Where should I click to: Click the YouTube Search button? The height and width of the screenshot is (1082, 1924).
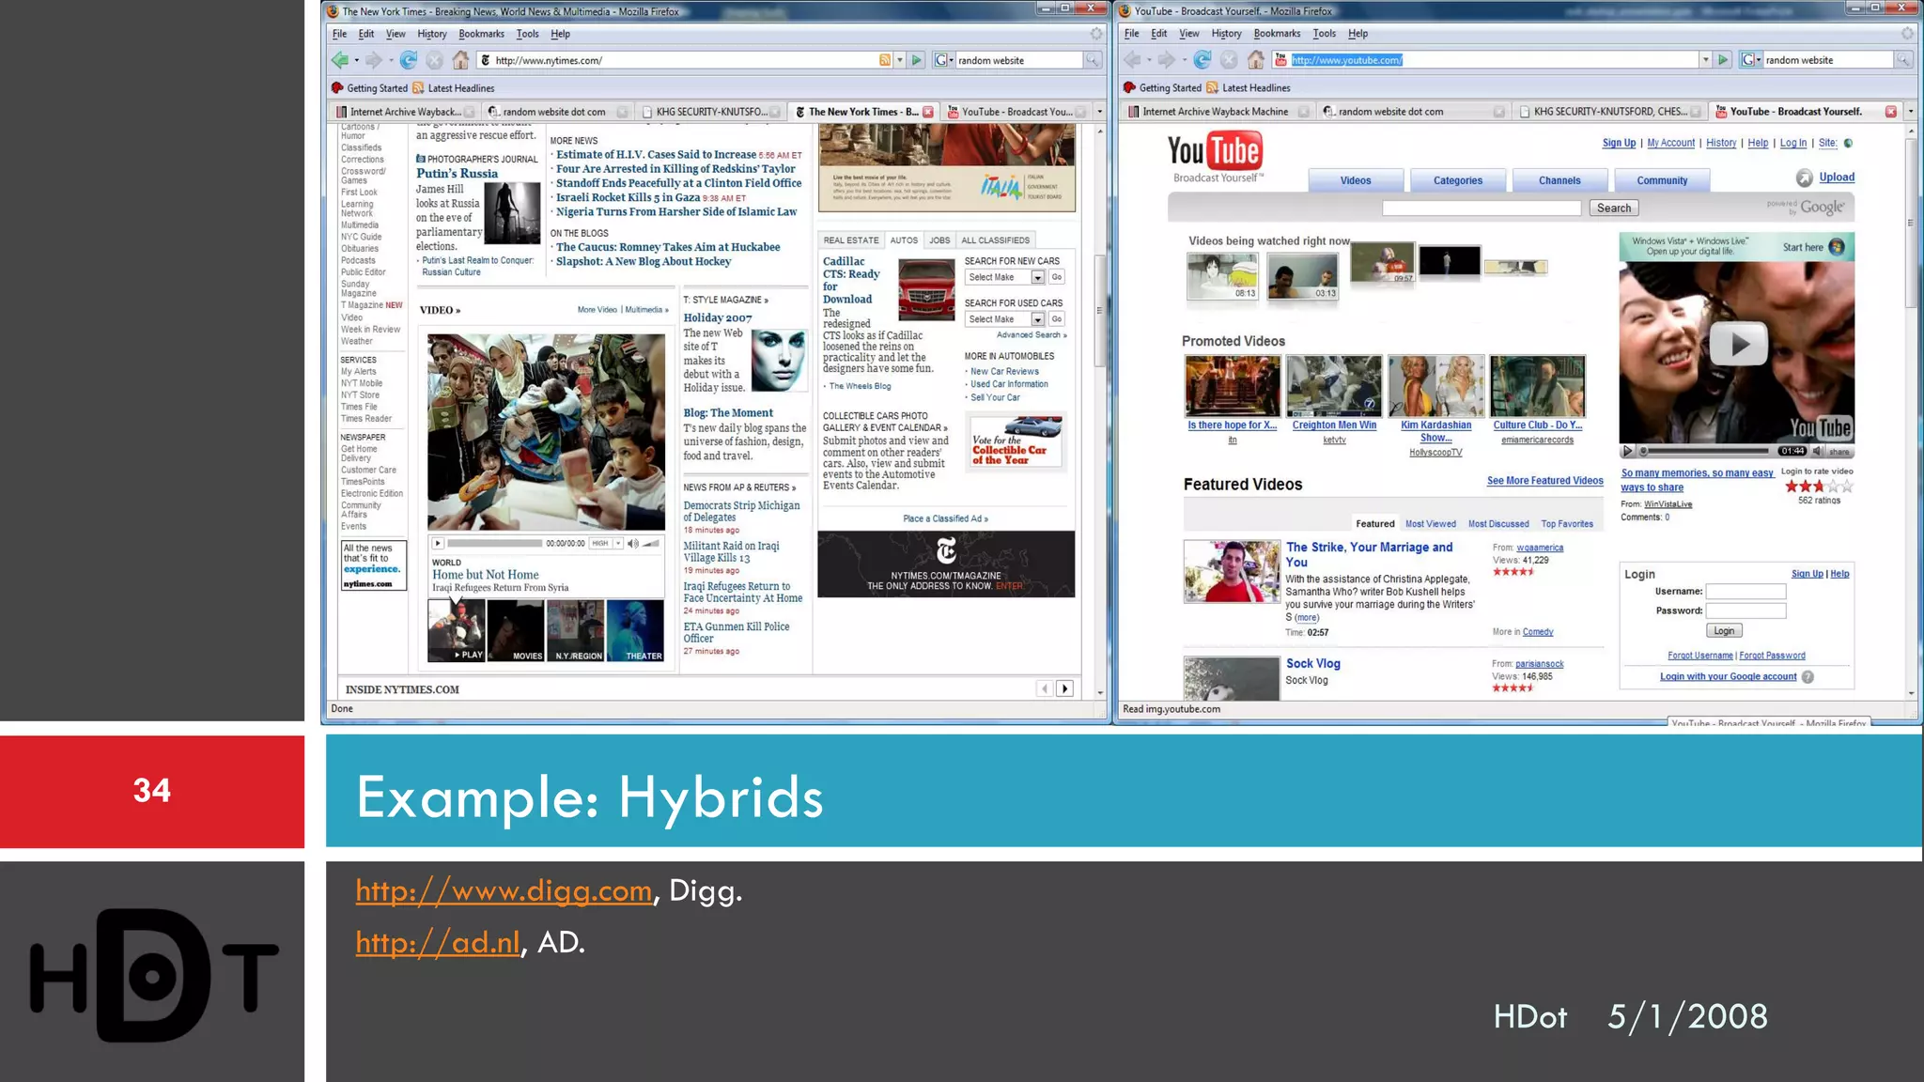[1613, 209]
